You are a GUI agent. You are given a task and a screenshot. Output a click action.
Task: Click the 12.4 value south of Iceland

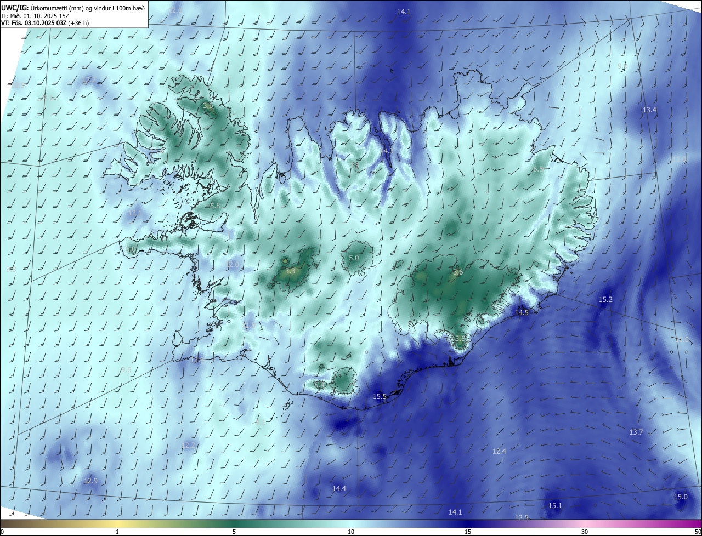[x=499, y=451]
